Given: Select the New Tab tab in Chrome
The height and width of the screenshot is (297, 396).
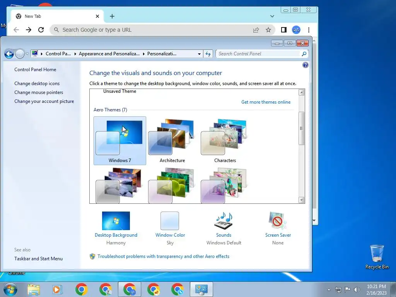Looking at the screenshot, I should 57,16.
